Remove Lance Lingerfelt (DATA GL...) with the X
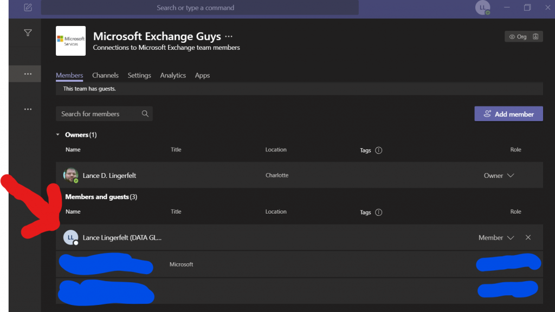 point(528,237)
